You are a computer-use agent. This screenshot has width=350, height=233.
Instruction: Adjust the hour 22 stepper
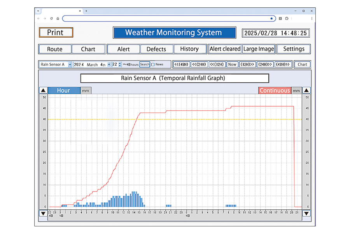[x=120, y=64]
